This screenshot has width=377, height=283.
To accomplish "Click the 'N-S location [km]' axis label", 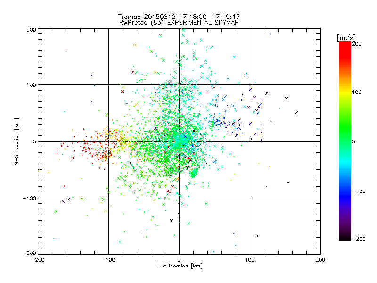I will pos(16,142).
